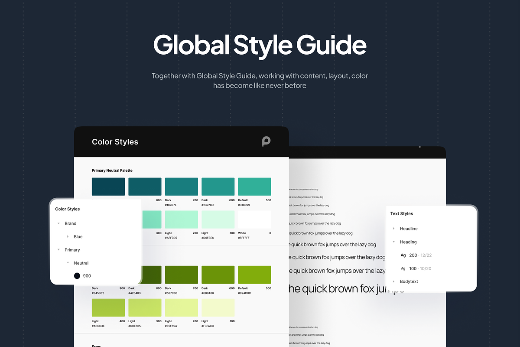Pick the Light 100 swatch above #D6FBE6
This screenshot has height=347, width=520.
click(x=218, y=219)
